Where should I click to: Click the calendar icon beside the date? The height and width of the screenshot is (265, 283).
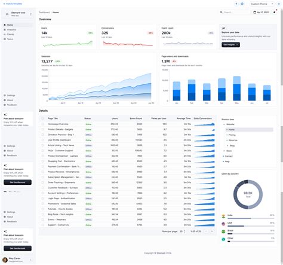coord(254,13)
